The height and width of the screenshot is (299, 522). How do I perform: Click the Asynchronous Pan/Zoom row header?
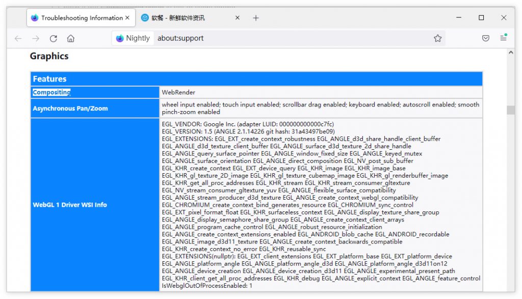click(70, 108)
